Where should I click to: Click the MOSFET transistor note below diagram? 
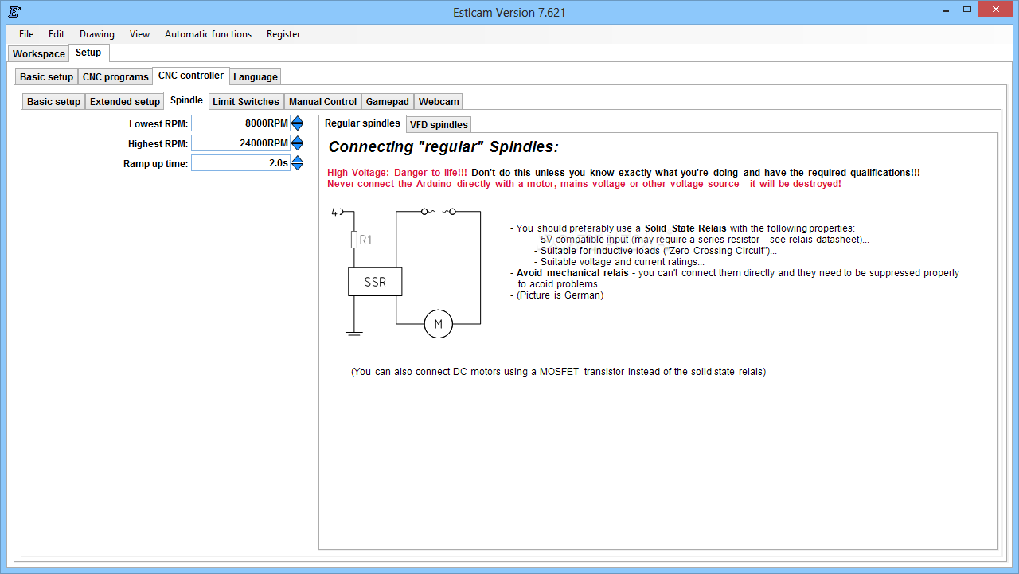pyautogui.click(x=558, y=372)
